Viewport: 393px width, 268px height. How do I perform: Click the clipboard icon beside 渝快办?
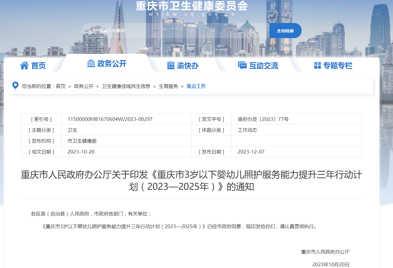(171, 65)
